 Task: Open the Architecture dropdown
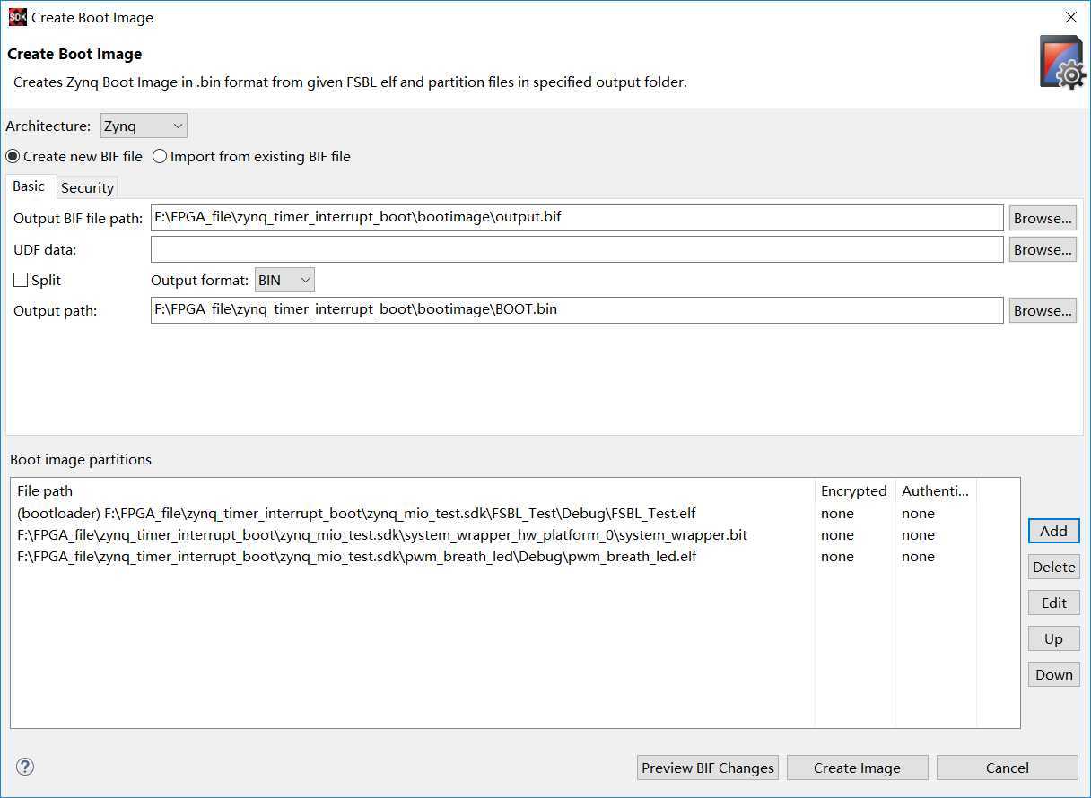tap(144, 126)
